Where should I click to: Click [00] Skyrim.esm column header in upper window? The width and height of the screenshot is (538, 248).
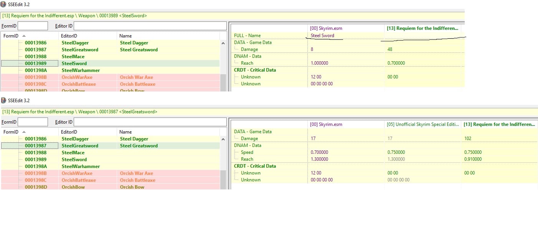tap(346, 28)
